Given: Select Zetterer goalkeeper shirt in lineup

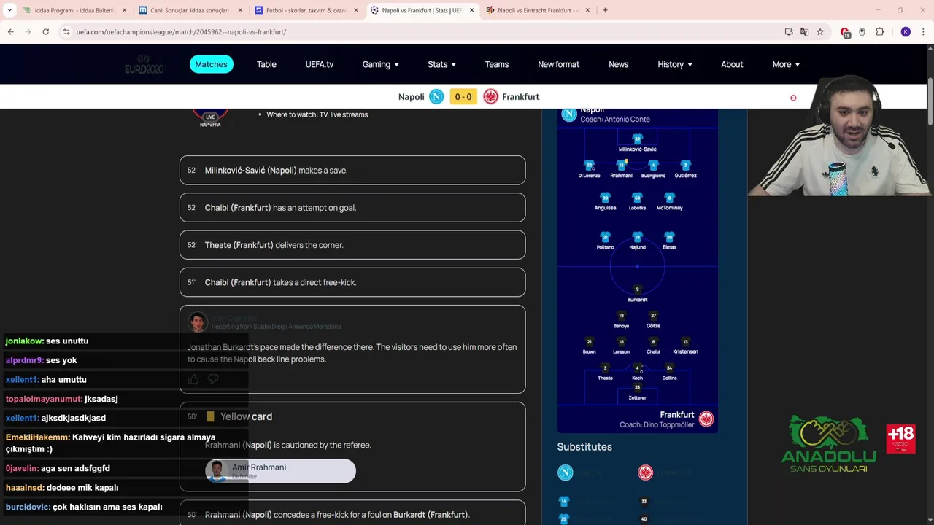Looking at the screenshot, I should [637, 387].
